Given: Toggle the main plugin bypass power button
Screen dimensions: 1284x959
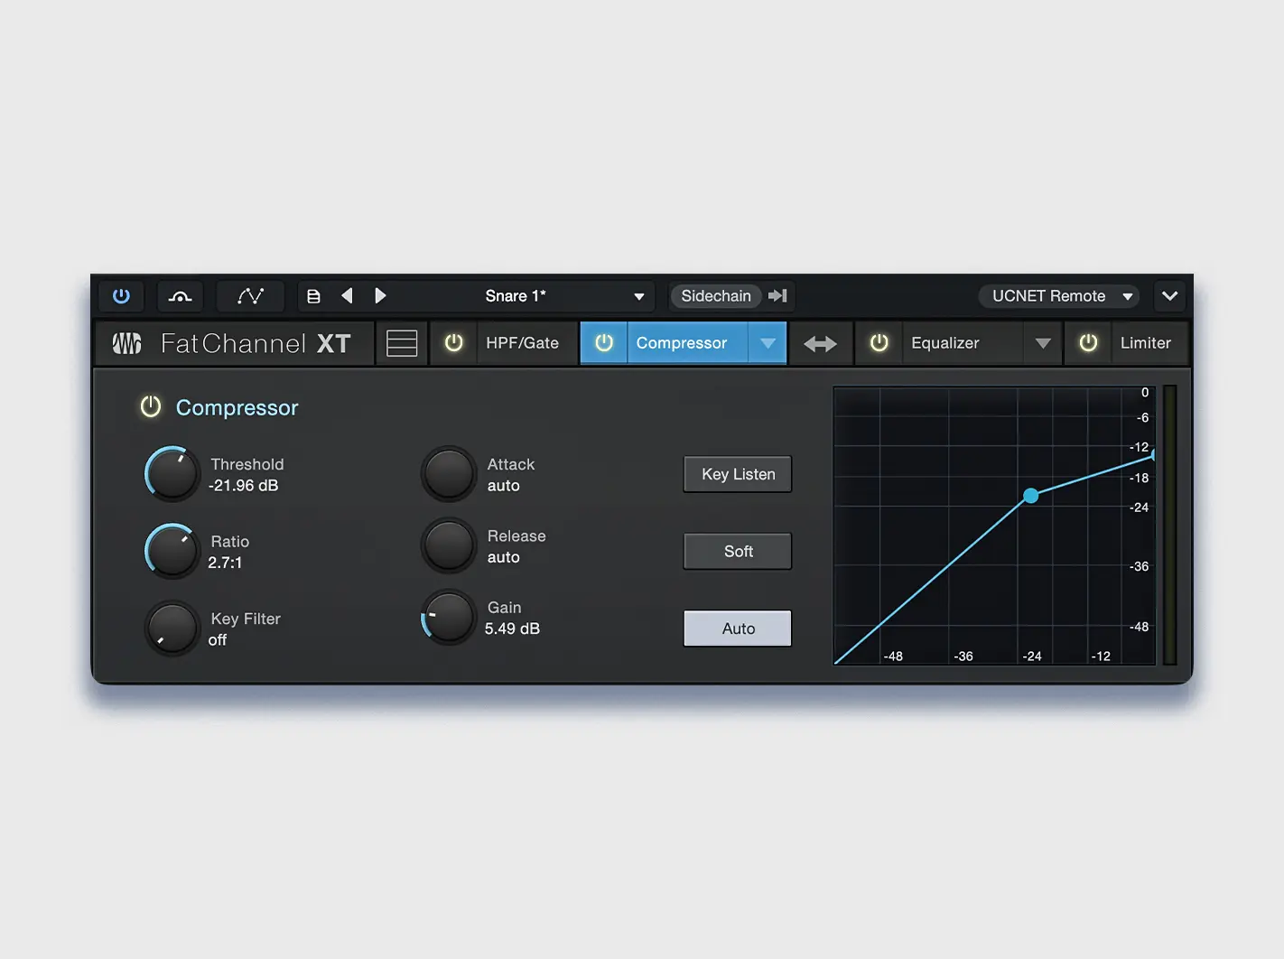Looking at the screenshot, I should point(121,295).
